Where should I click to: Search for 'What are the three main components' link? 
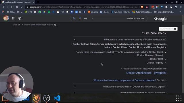[124, 80]
